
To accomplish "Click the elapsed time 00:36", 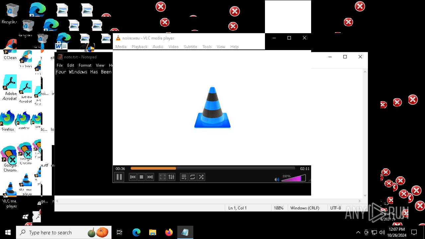I will (120, 169).
